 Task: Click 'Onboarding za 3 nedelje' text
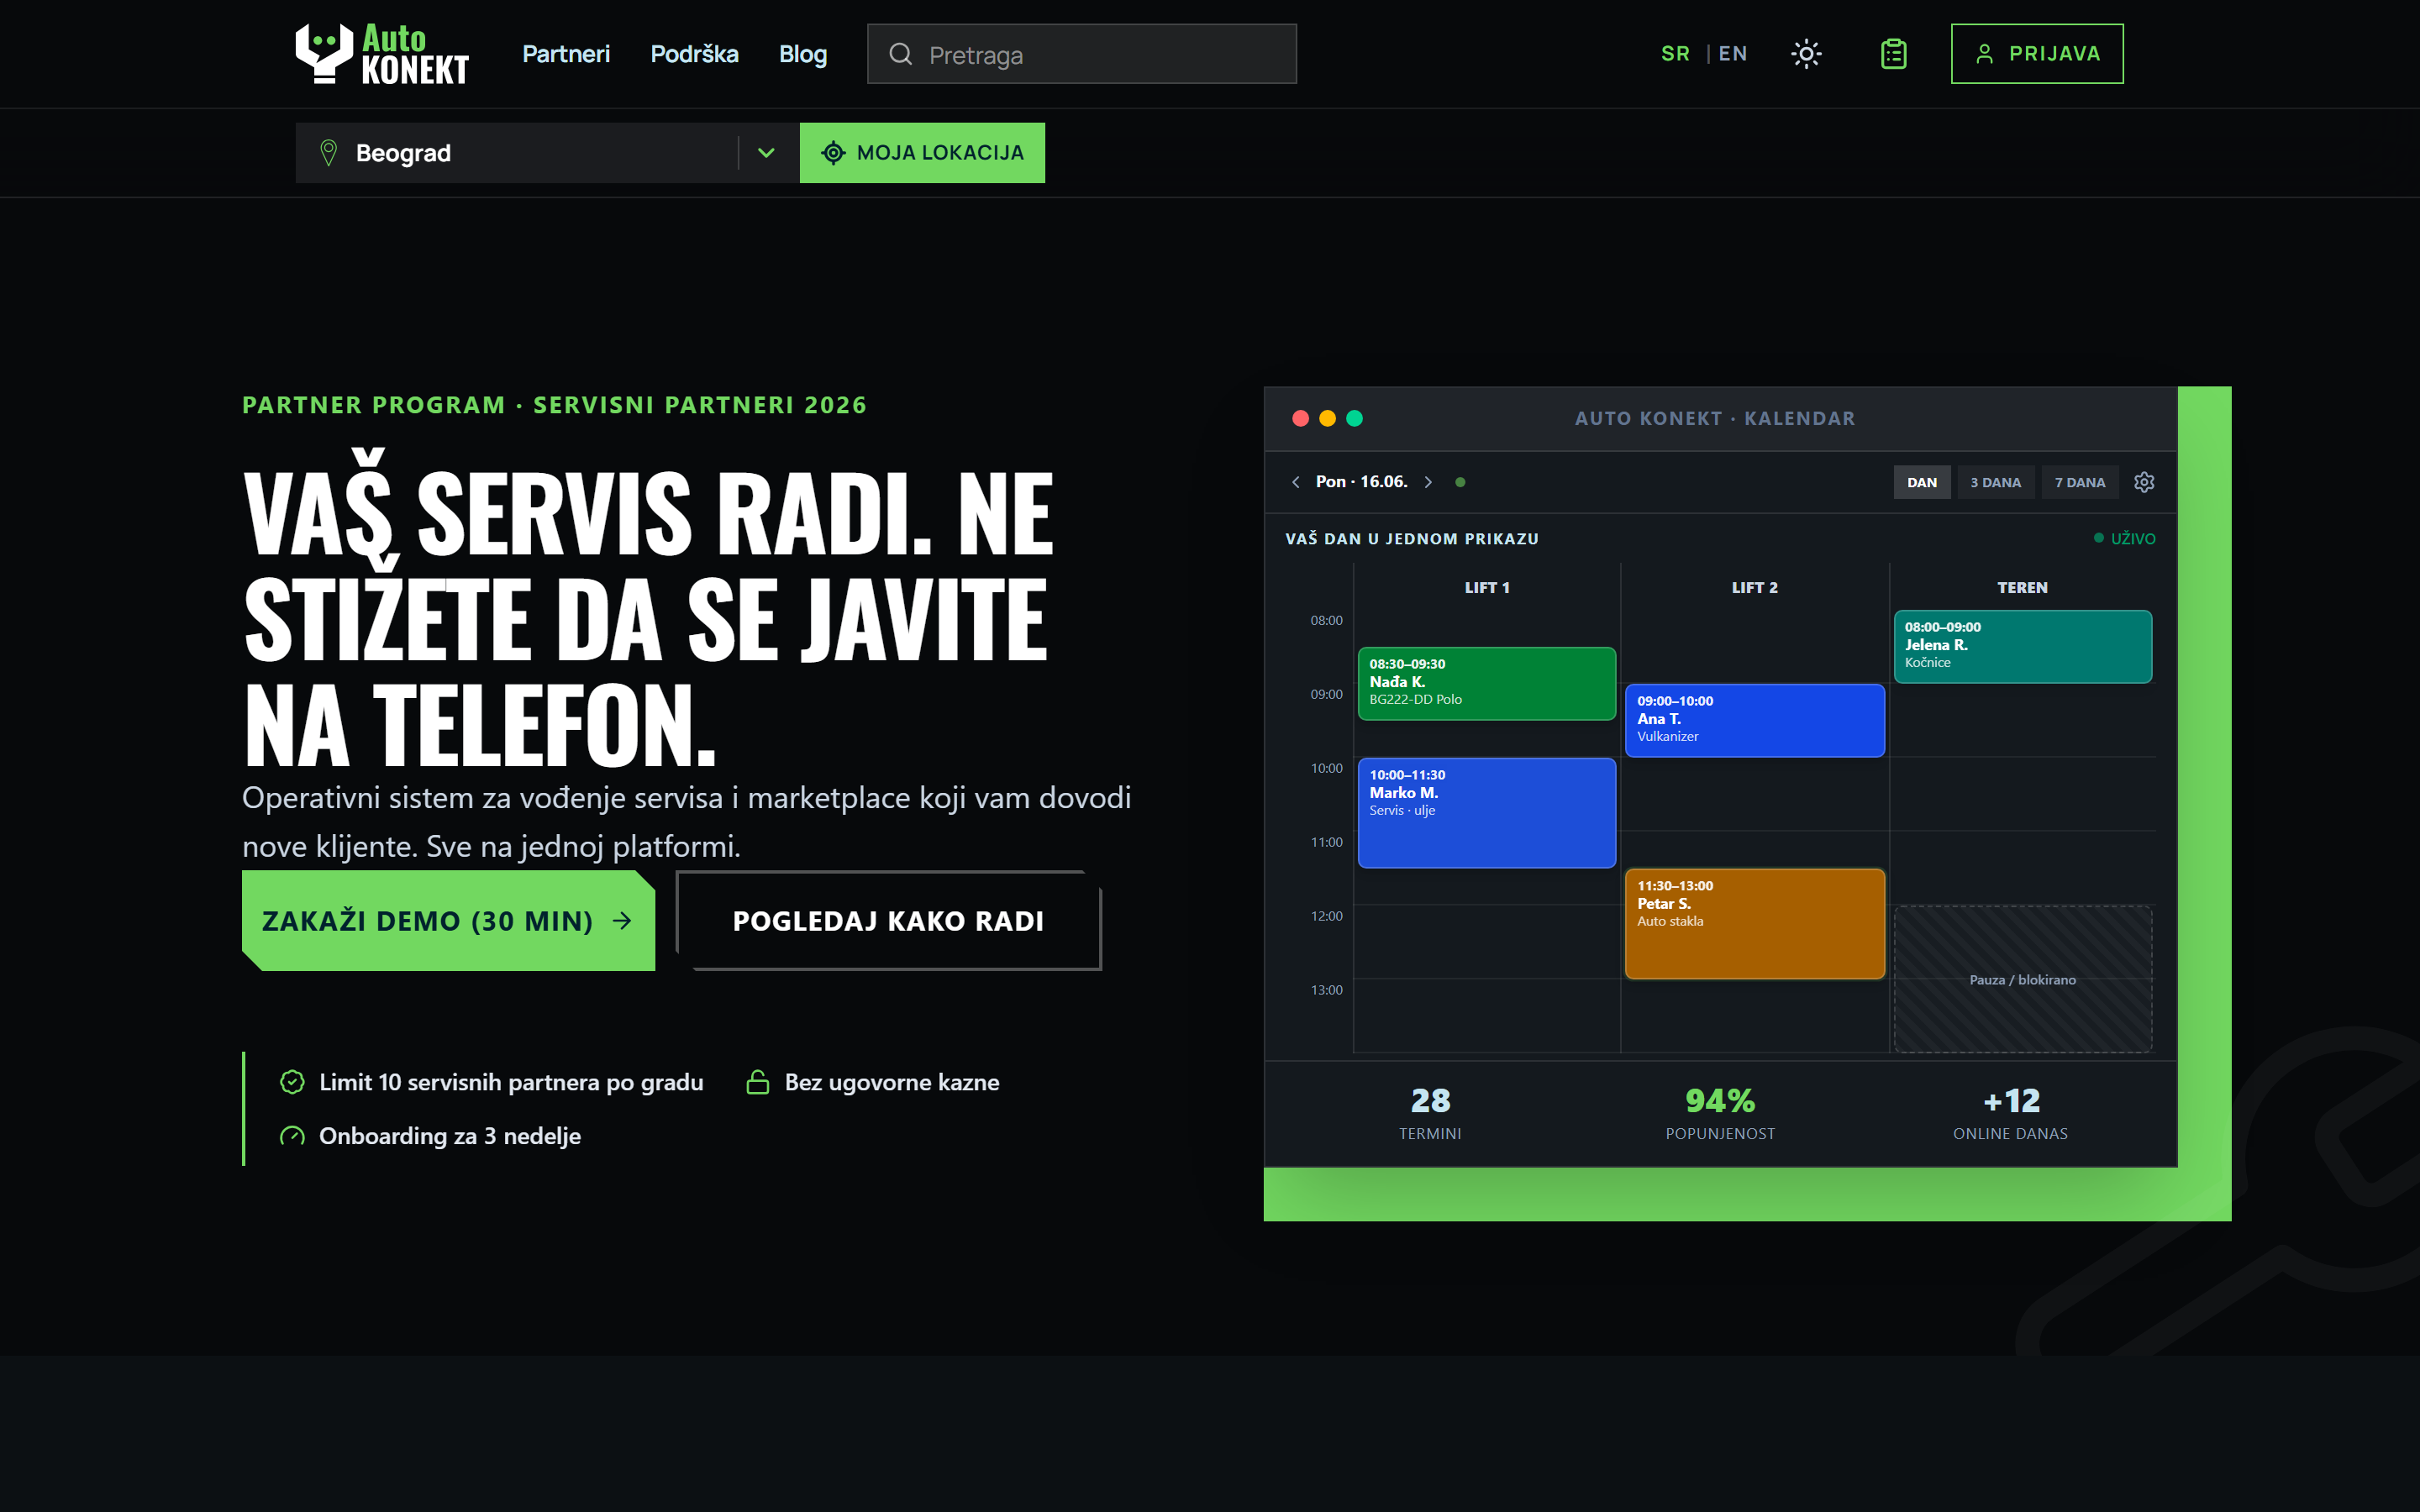click(x=450, y=1136)
